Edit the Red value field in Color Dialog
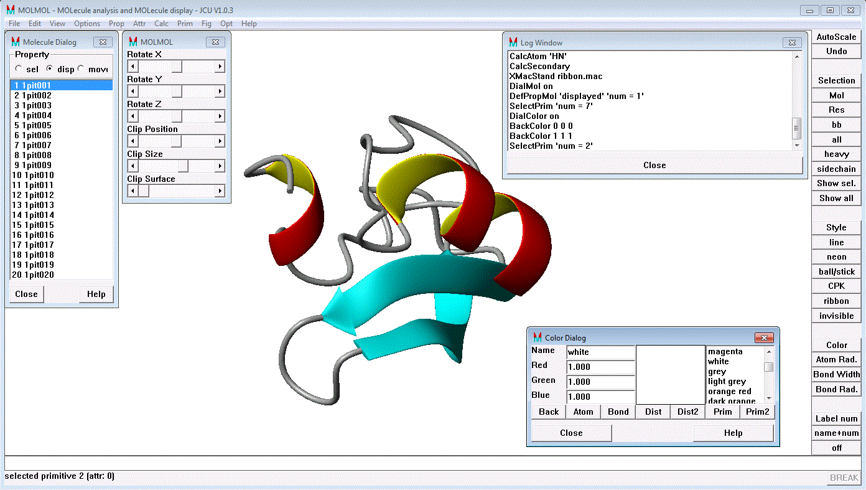This screenshot has width=866, height=490. coord(599,365)
